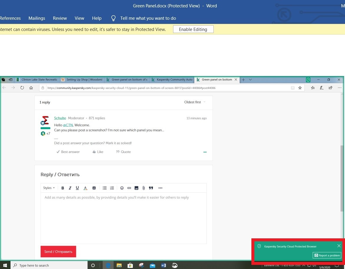Expand the tab list chevron
The width and height of the screenshot is (345, 269).
pyautogui.click(x=251, y=80)
